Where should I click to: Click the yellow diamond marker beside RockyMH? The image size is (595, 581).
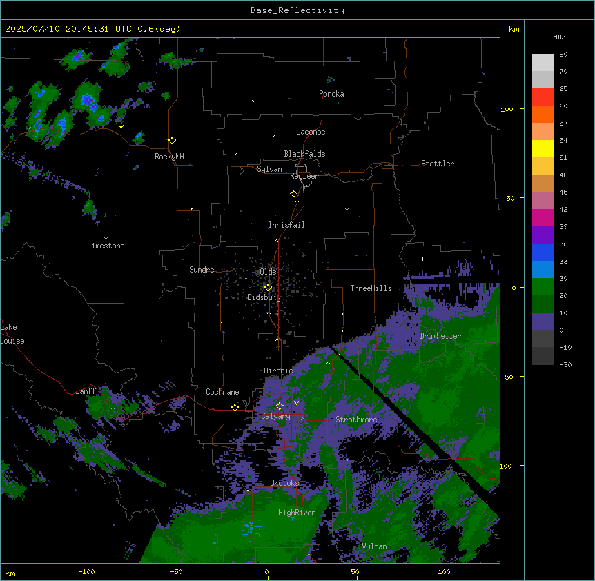(172, 141)
